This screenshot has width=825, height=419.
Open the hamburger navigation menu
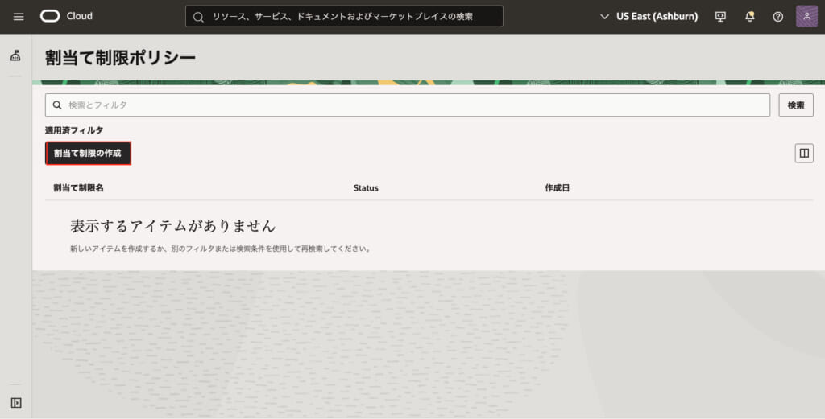click(19, 17)
